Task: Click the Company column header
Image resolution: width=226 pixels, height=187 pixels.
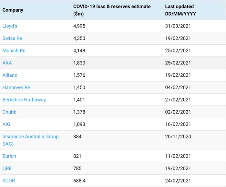Action: click(13, 10)
